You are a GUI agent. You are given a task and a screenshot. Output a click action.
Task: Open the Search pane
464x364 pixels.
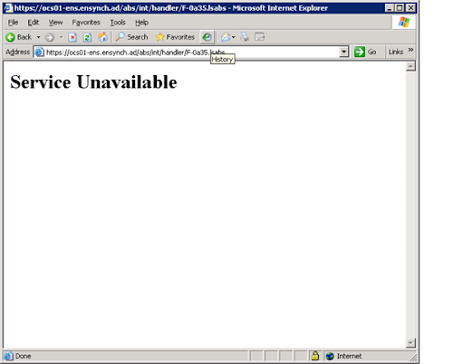tap(131, 37)
